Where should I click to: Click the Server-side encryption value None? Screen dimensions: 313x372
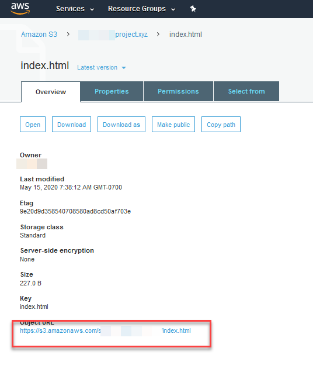click(27, 259)
